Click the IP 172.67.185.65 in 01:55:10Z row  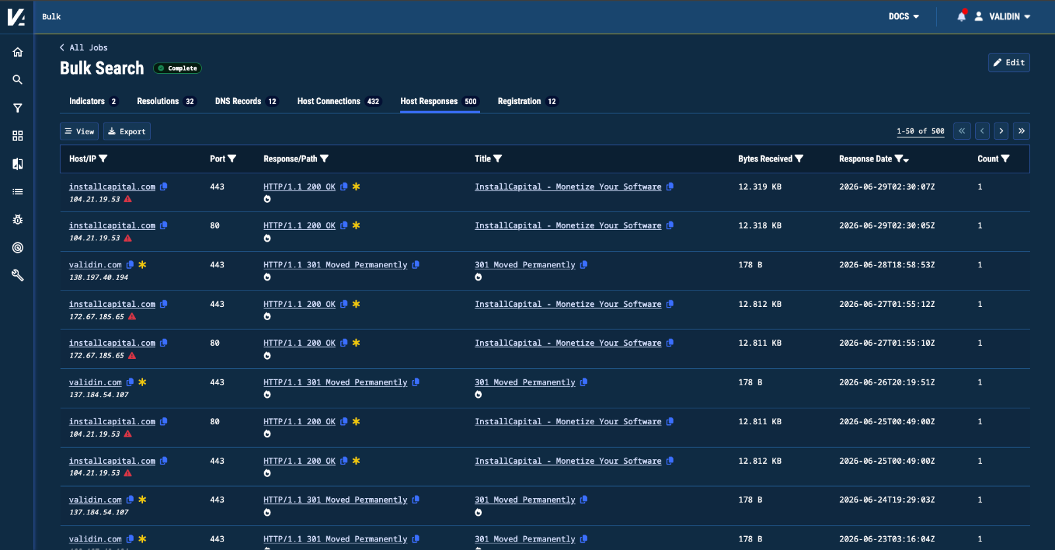[96, 356]
